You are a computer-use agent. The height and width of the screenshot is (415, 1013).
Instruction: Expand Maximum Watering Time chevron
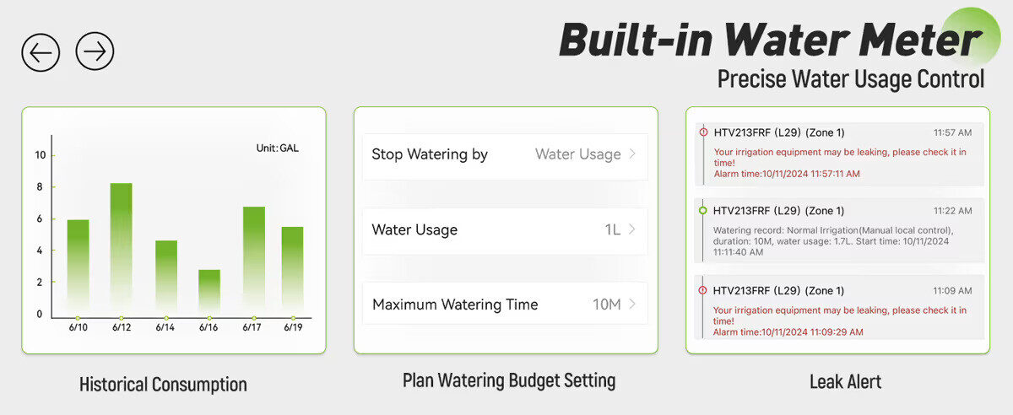point(632,305)
